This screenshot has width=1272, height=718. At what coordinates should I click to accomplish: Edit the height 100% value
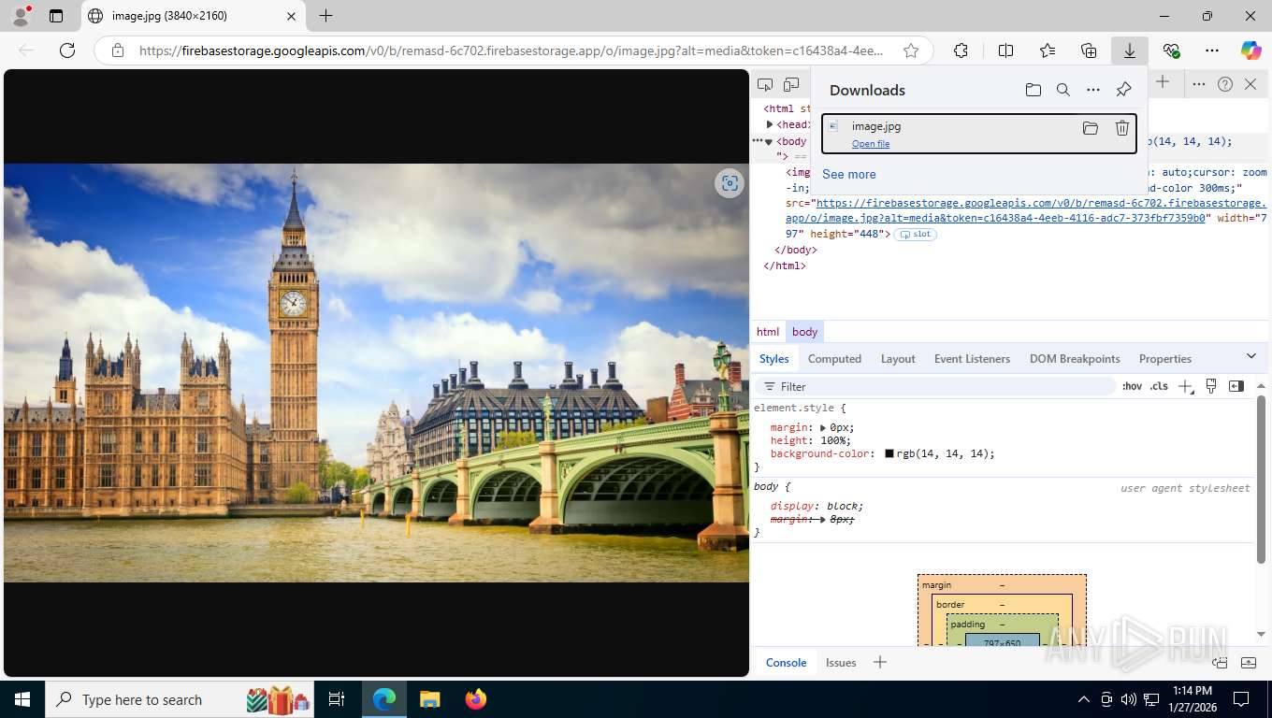pyautogui.click(x=831, y=440)
